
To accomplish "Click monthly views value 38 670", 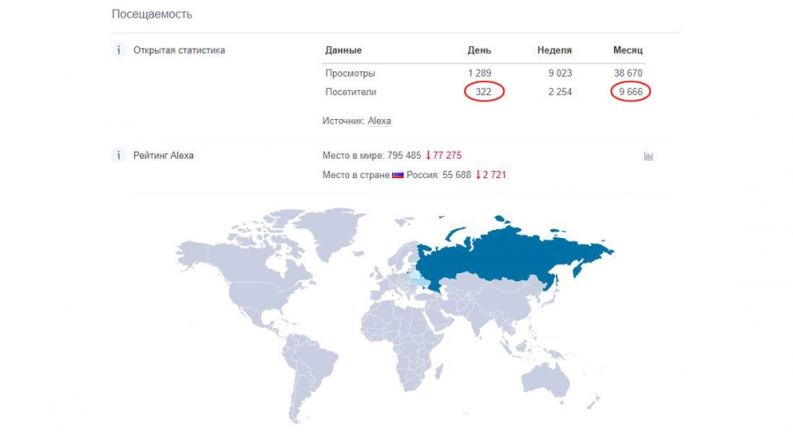I will click(x=628, y=73).
